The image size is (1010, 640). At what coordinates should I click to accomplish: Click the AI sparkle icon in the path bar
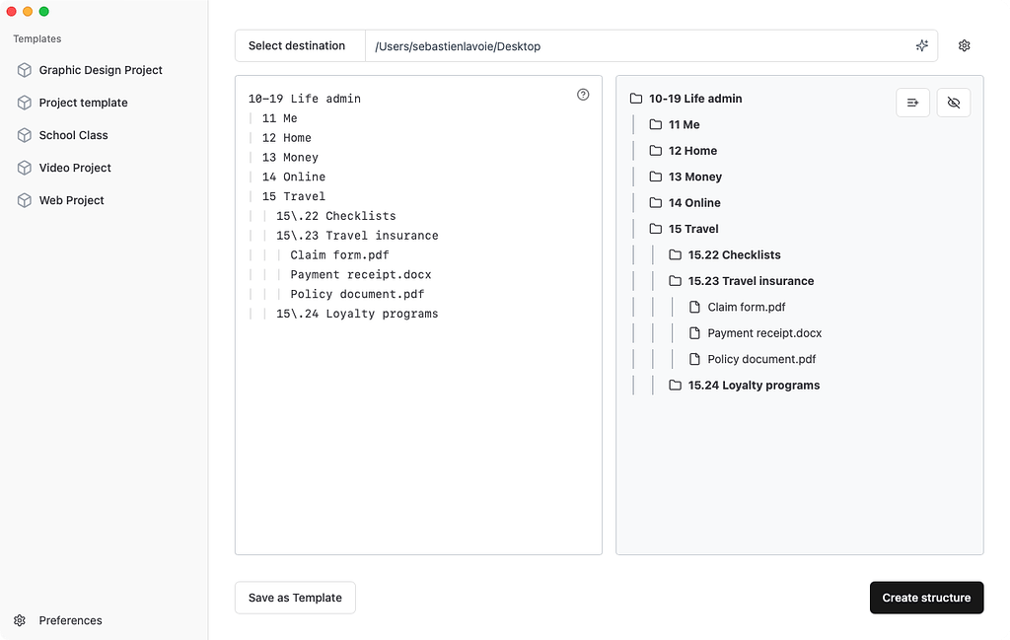pos(921,45)
